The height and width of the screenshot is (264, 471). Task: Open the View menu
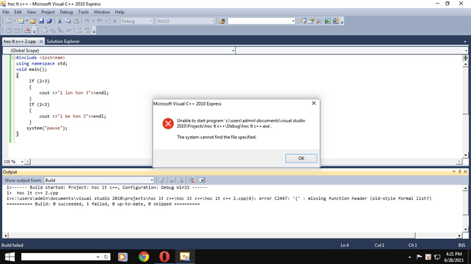(x=31, y=12)
